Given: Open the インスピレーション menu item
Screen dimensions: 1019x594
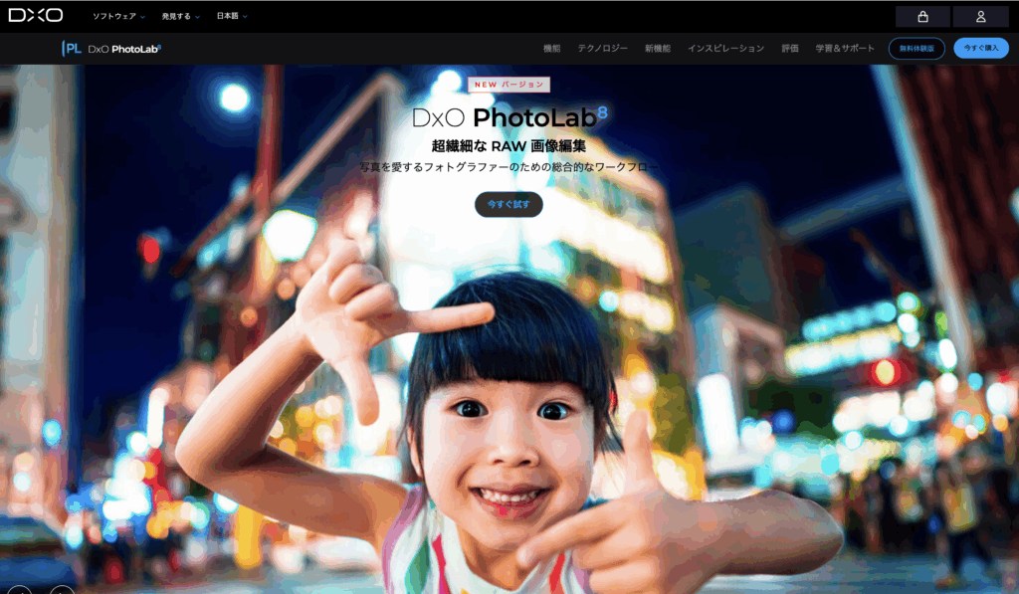Looking at the screenshot, I should coord(725,49).
